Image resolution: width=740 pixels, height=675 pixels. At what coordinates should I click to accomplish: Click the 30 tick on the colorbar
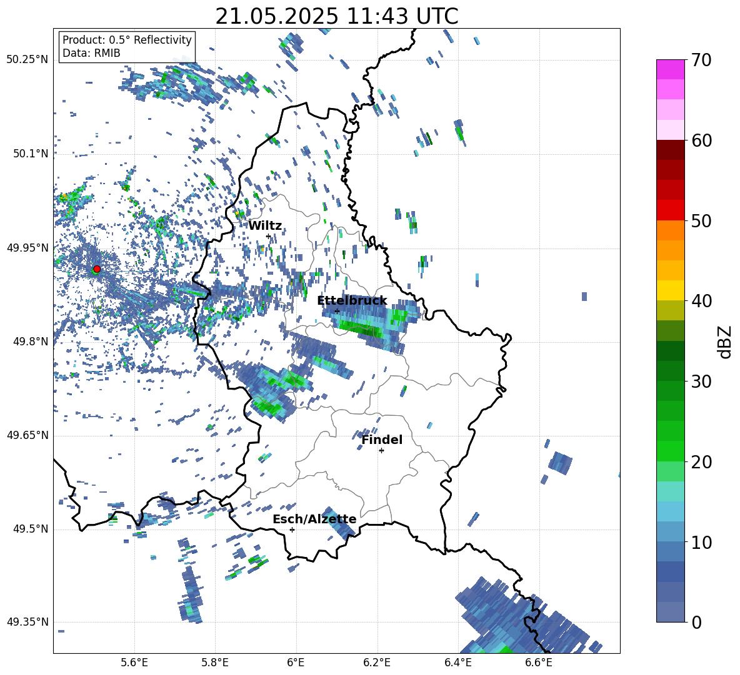(701, 381)
